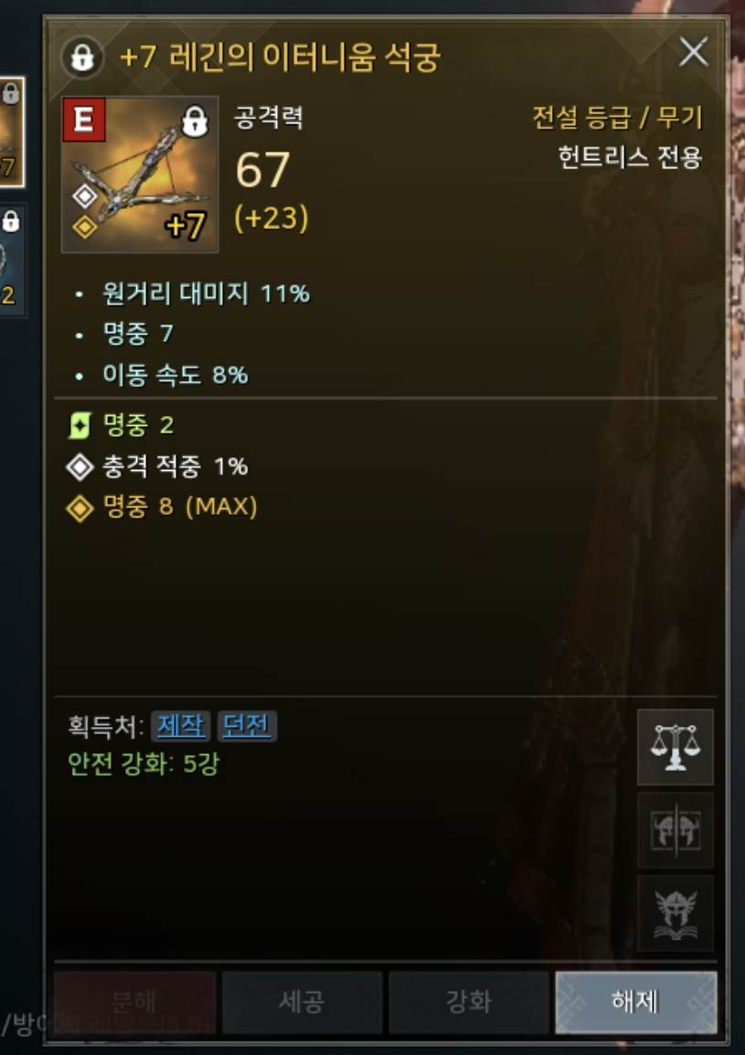Click the 분해 dismantle button
This screenshot has height=1055, width=745.
[x=134, y=1002]
